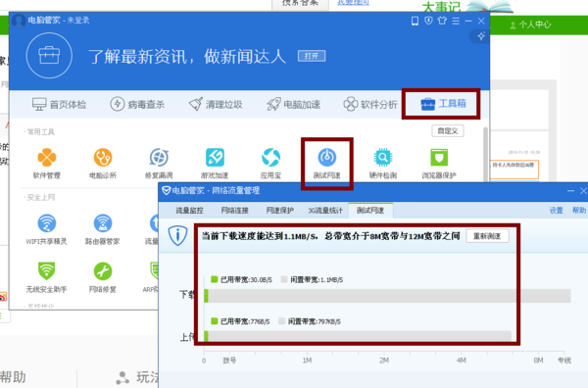Open 修复漏洞 vulnerability repair tool

pyautogui.click(x=159, y=163)
